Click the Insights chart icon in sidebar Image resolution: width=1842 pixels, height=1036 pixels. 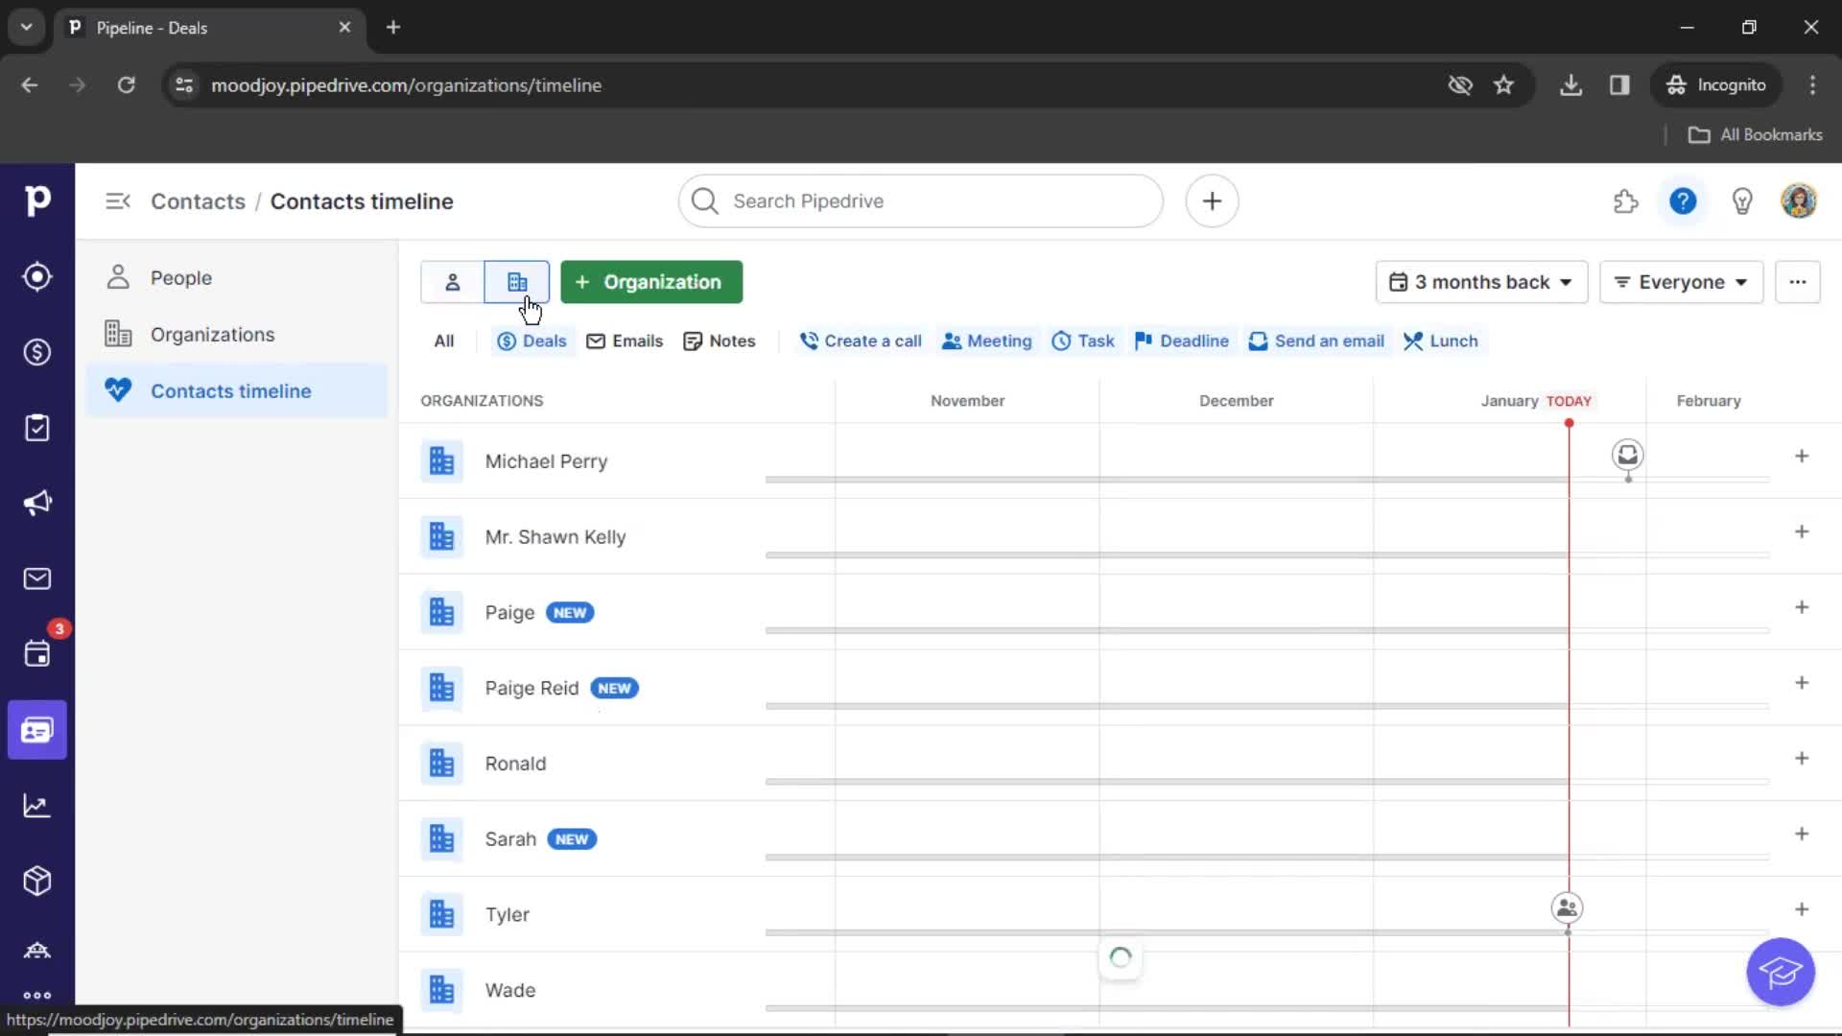tap(36, 805)
